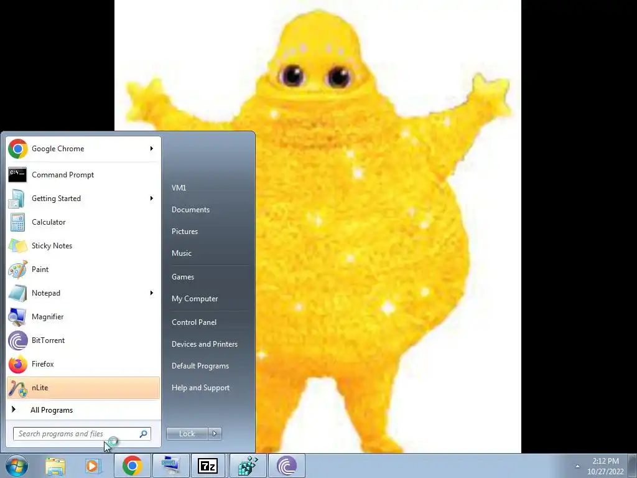Open My Computer

195,299
